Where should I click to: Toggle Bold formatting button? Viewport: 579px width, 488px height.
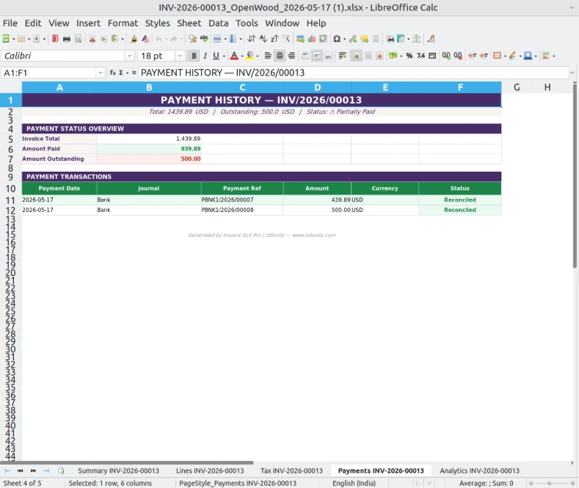click(194, 56)
